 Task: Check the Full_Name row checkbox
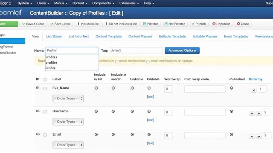point(45,88)
